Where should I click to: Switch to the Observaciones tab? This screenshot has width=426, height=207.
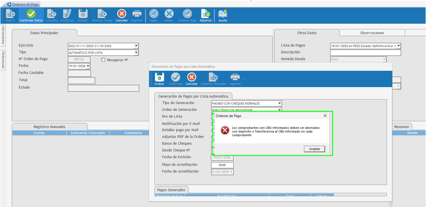372,33
